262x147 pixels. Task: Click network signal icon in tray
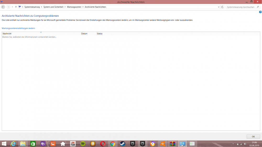[241, 144]
